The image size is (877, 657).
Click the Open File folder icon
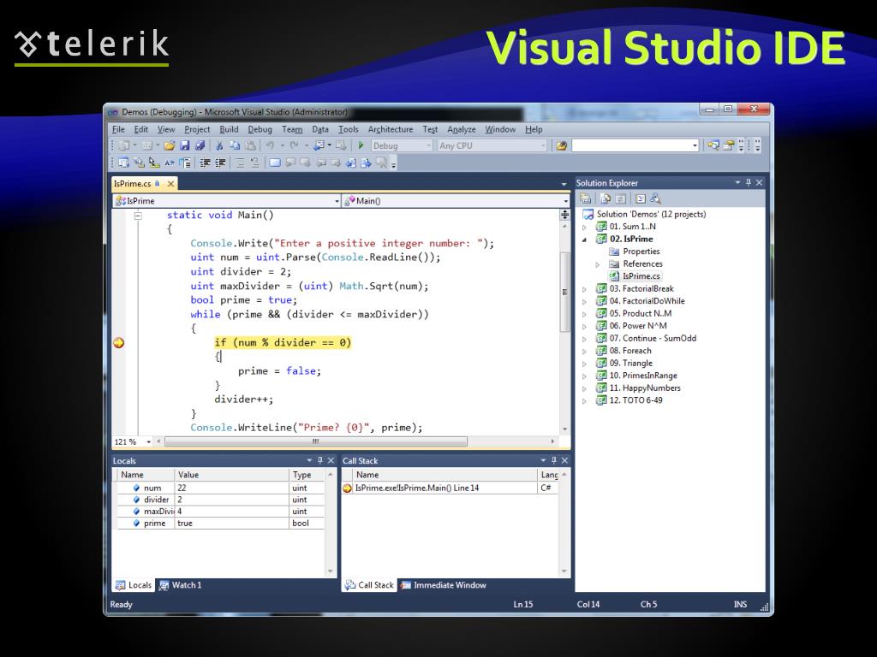pyautogui.click(x=169, y=145)
